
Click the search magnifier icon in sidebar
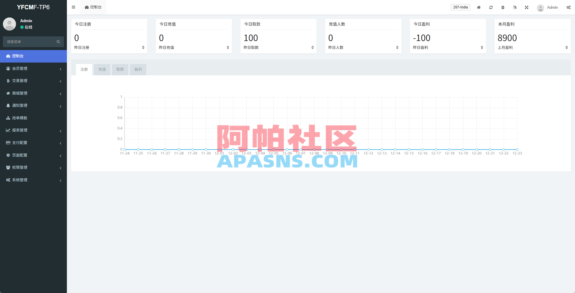pyautogui.click(x=58, y=42)
